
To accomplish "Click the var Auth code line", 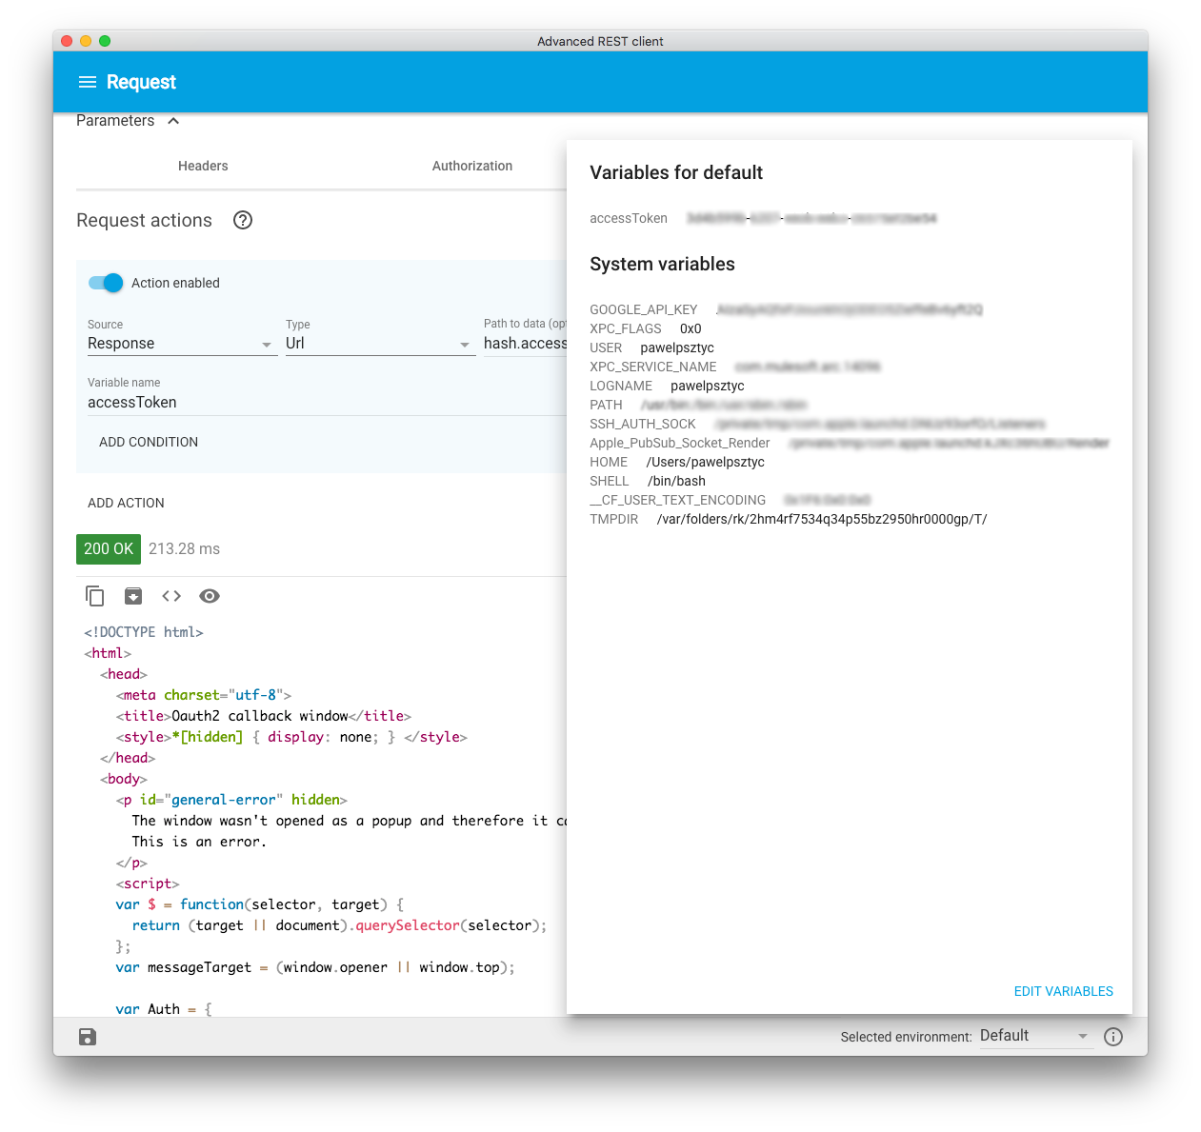I will tap(164, 1009).
